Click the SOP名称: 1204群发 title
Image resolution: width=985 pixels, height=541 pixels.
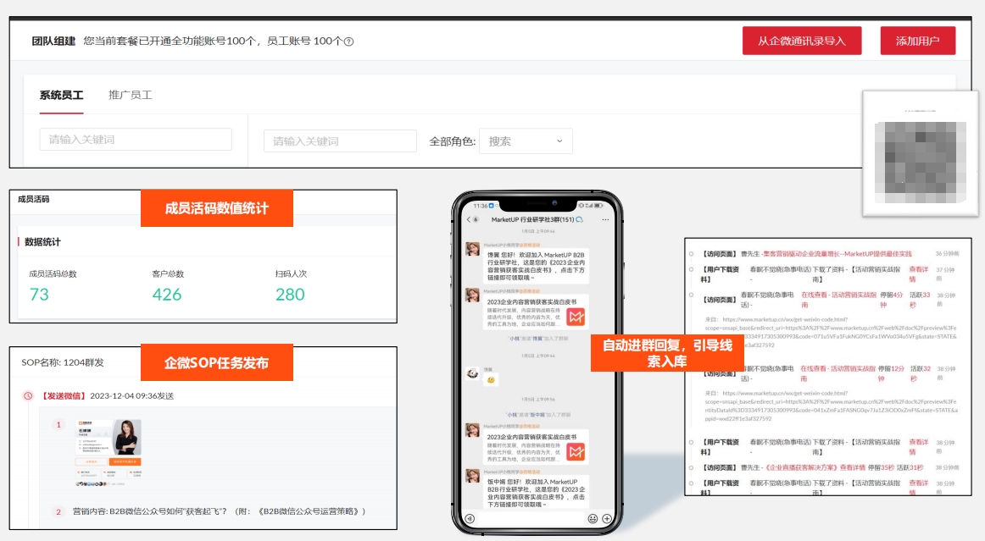pyautogui.click(x=63, y=362)
